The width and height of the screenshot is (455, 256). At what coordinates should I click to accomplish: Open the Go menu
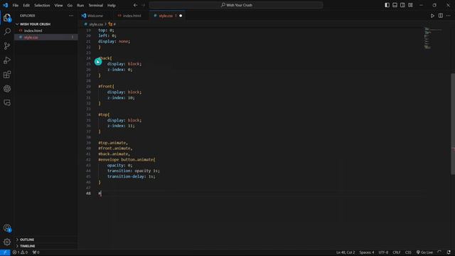coord(70,5)
